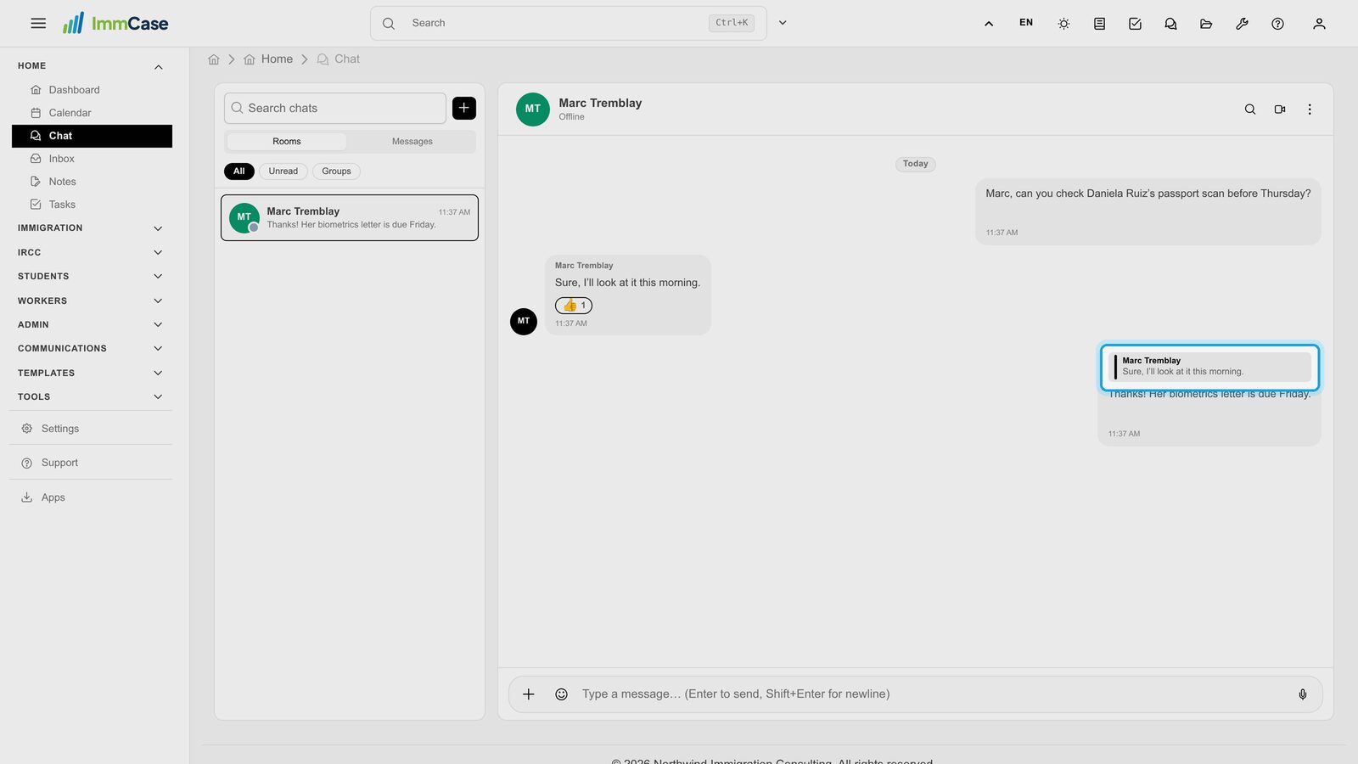Open the user profile icon
1358x764 pixels.
click(1319, 24)
